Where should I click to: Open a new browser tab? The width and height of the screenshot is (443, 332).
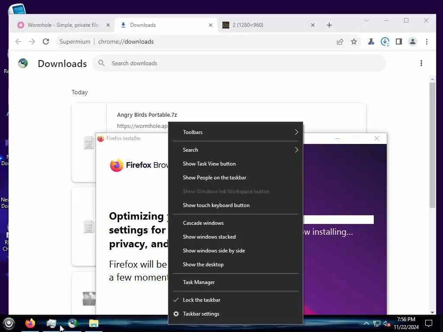pyautogui.click(x=329, y=25)
